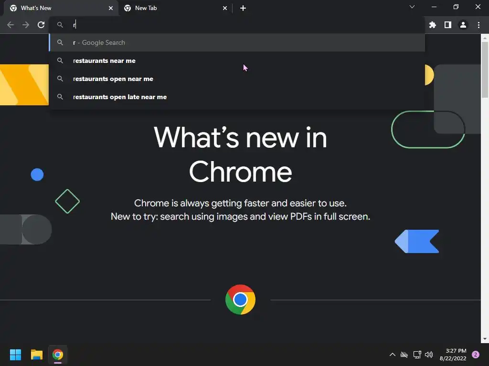
Task: Choose 'restaurants open near me' suggestion
Action: [237, 79]
